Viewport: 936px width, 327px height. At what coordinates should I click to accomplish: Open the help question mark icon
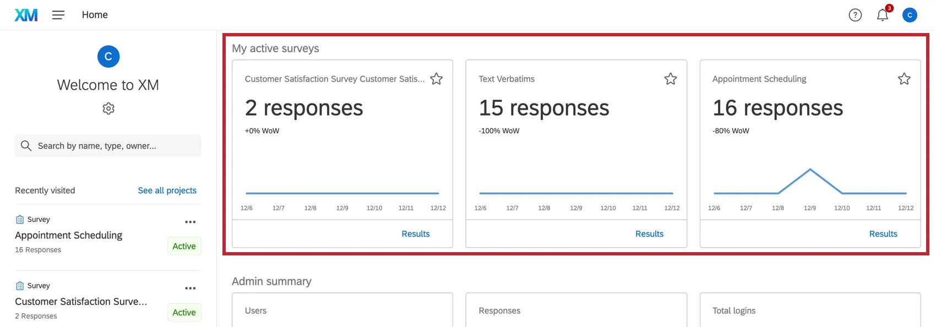tap(855, 15)
